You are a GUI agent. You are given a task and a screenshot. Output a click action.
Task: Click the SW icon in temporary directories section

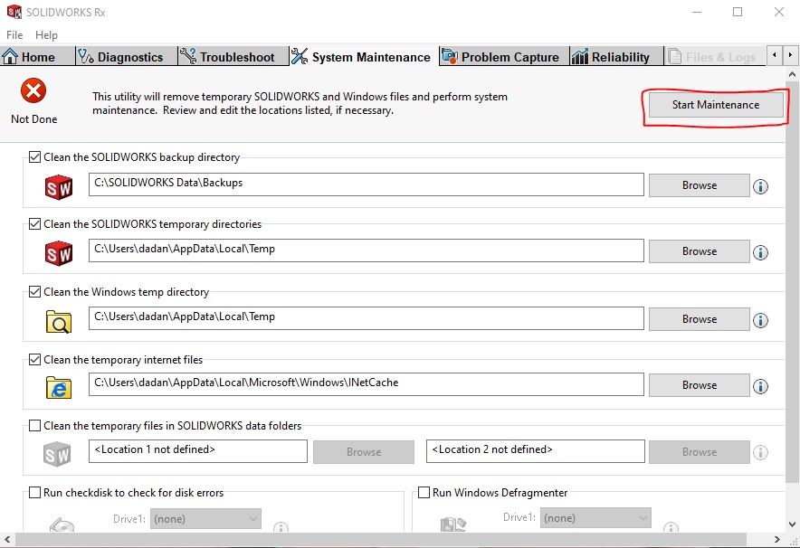click(x=59, y=253)
